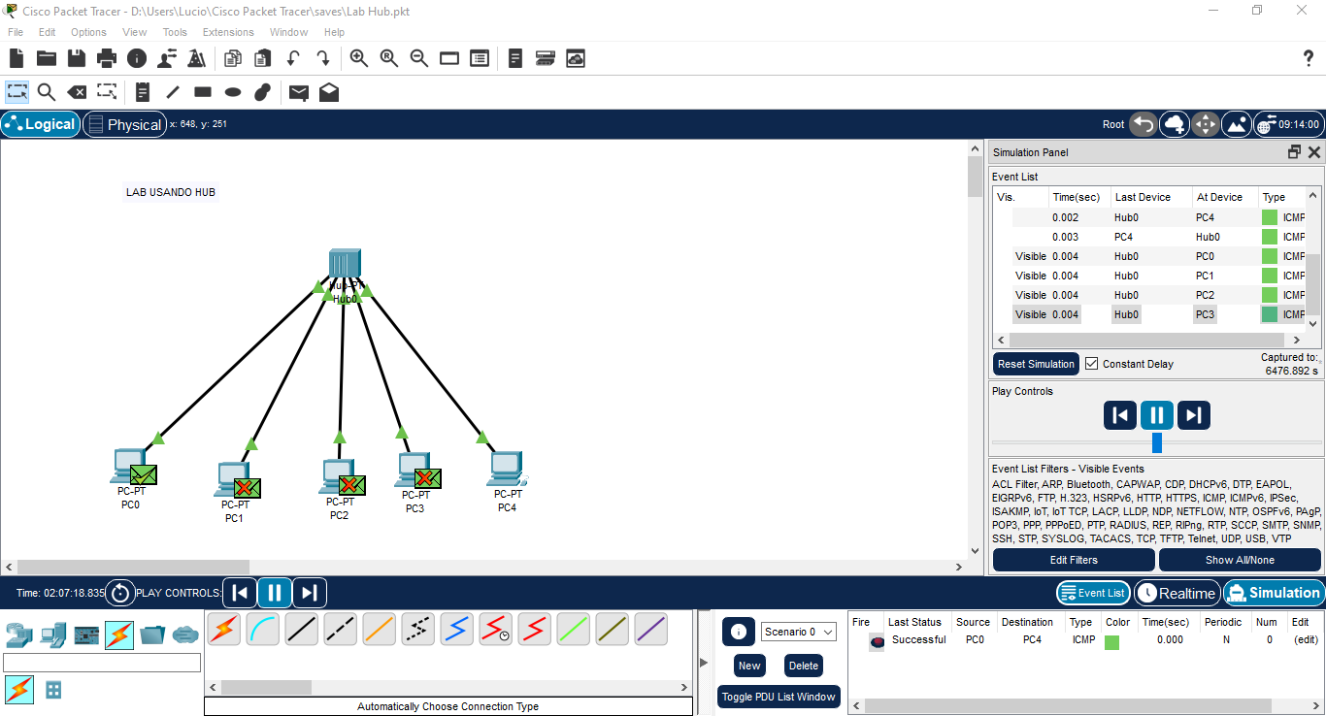Pick the Draw Rectangle tool
Viewport: 1326px width, 716px height.
pos(203,92)
